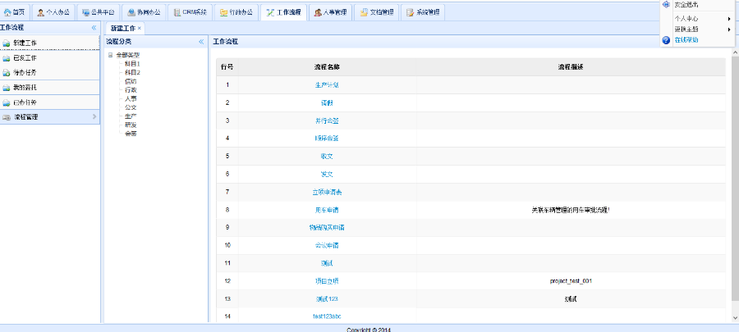Viewport: 739px width, 332px height.
Task: Select the 科目2 category in the tree
Action: click(132, 72)
